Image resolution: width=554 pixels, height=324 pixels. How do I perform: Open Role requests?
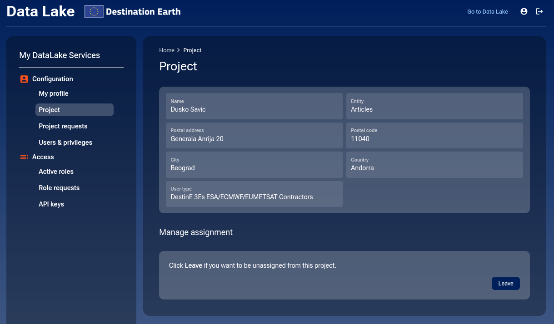(59, 187)
